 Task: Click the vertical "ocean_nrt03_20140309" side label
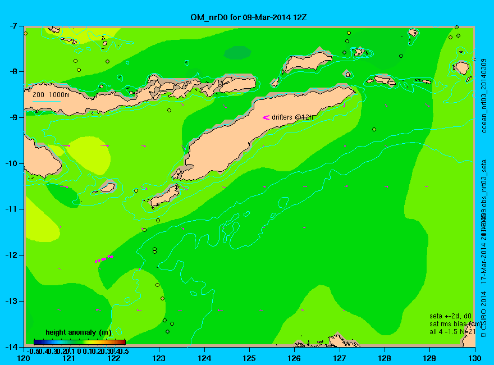pos(484,95)
